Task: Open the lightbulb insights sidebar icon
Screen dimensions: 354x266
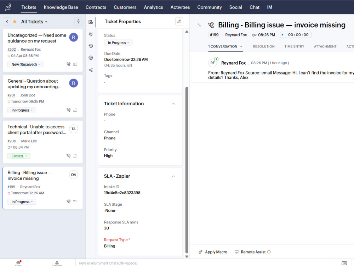Action: click(x=91, y=34)
